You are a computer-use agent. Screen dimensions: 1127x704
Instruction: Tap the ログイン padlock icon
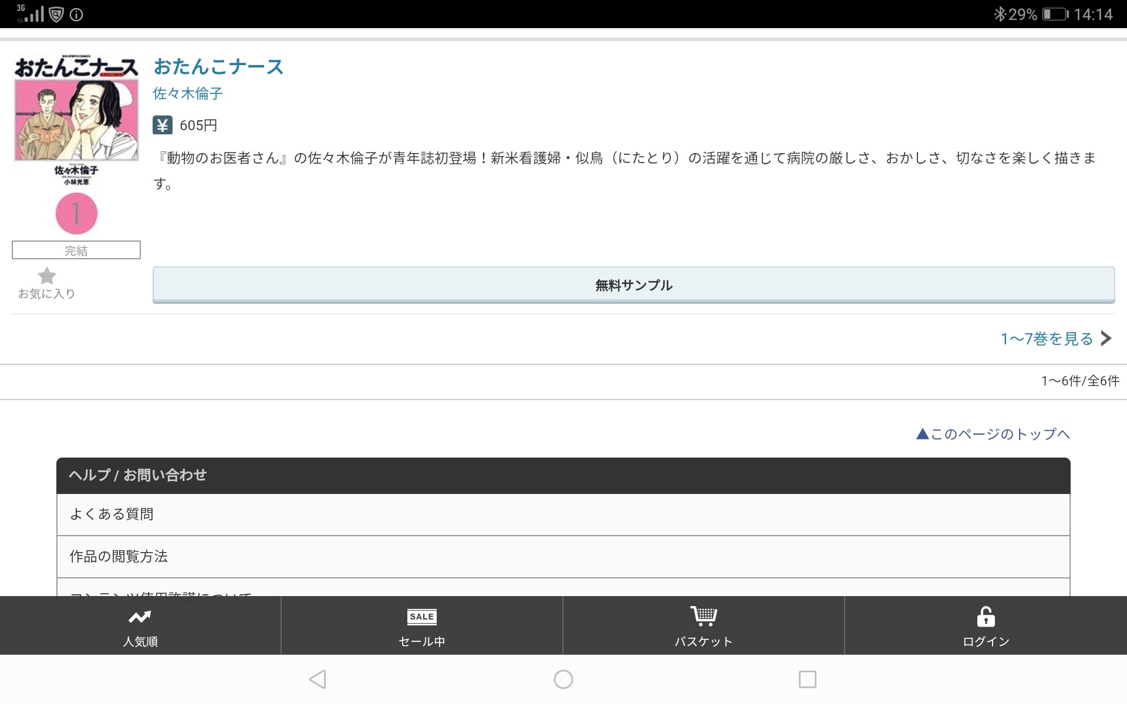[986, 617]
